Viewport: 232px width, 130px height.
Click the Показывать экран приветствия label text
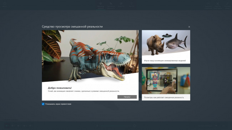tap(58, 104)
